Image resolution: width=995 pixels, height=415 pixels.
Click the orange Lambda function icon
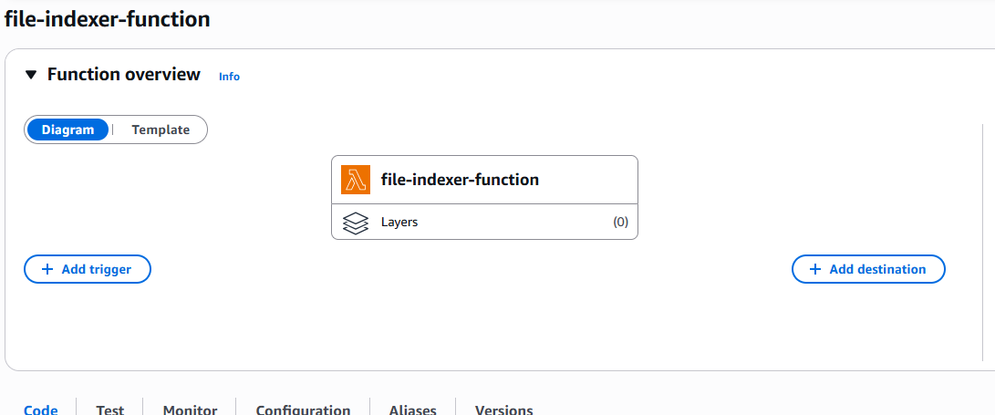pyautogui.click(x=356, y=180)
